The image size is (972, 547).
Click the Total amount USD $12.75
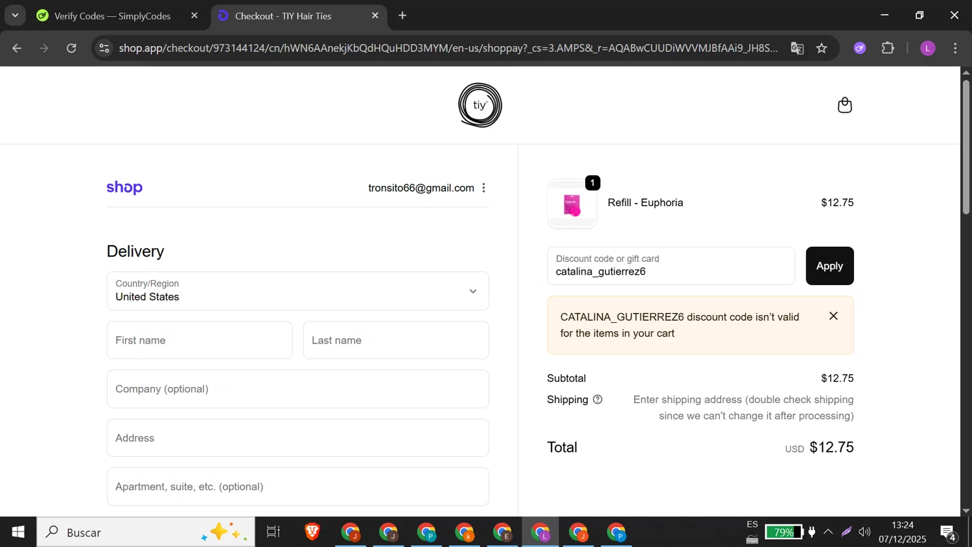pos(819,447)
